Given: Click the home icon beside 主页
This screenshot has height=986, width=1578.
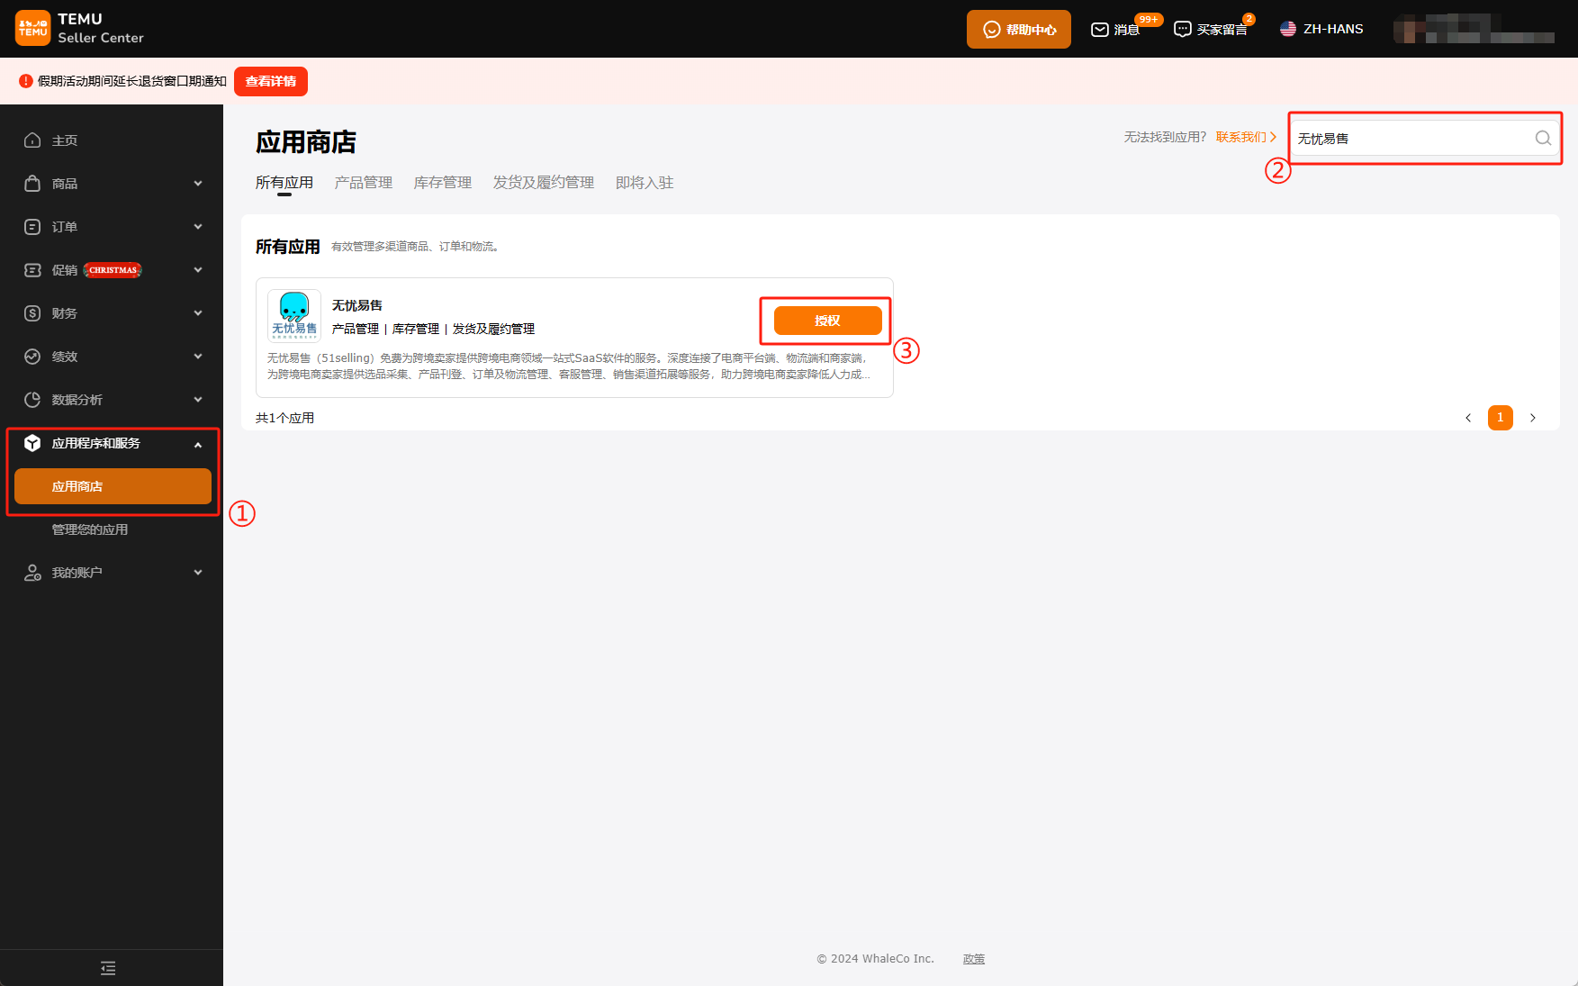Looking at the screenshot, I should [32, 140].
